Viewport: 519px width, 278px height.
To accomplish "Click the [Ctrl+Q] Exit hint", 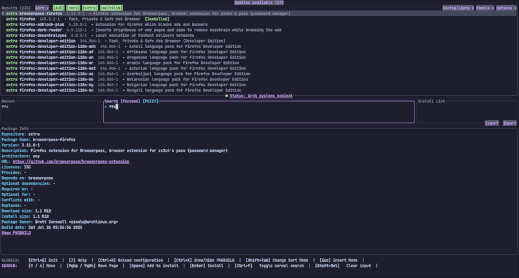I will pos(43,260).
